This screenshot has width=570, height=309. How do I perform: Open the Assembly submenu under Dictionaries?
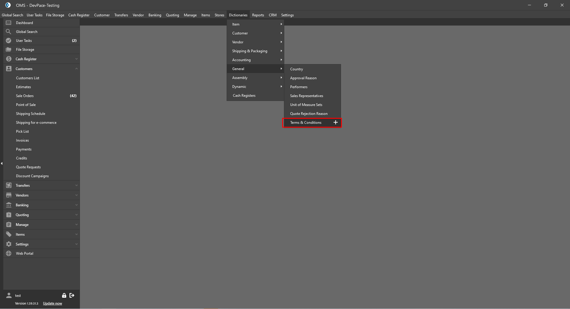(x=255, y=78)
